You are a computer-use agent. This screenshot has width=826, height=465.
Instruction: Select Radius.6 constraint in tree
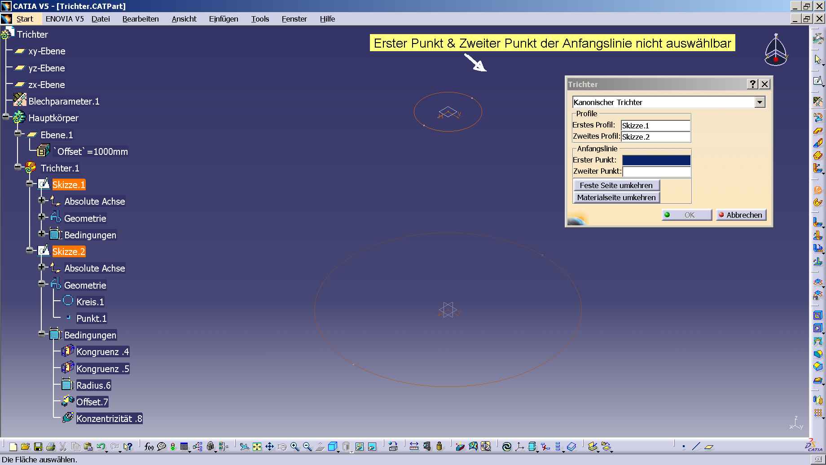click(x=93, y=386)
